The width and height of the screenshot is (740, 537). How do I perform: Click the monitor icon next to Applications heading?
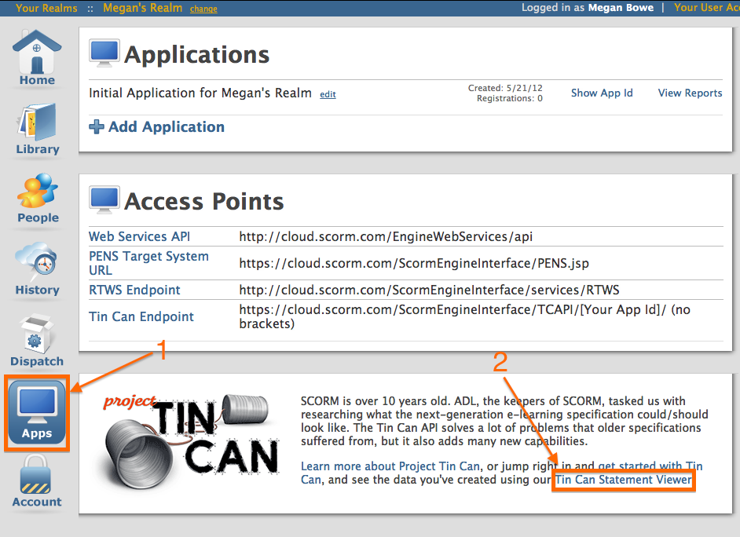(104, 53)
